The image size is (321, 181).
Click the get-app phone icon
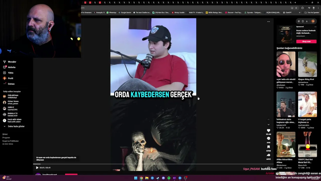pos(303,21)
